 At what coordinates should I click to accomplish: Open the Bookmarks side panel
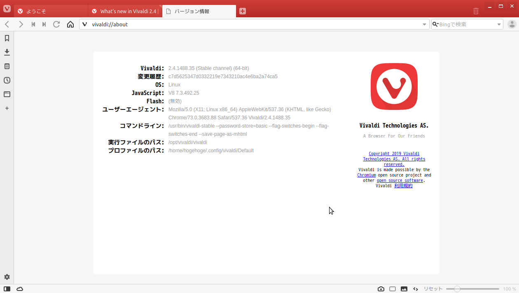click(7, 38)
